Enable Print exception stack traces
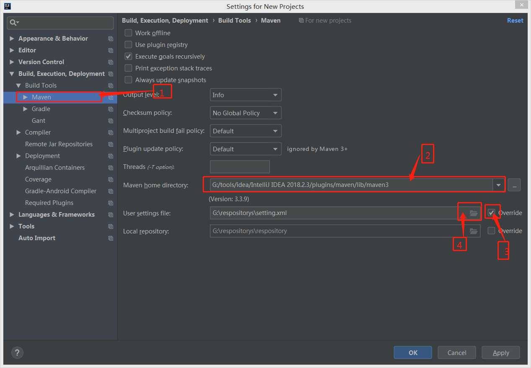 (x=129, y=68)
